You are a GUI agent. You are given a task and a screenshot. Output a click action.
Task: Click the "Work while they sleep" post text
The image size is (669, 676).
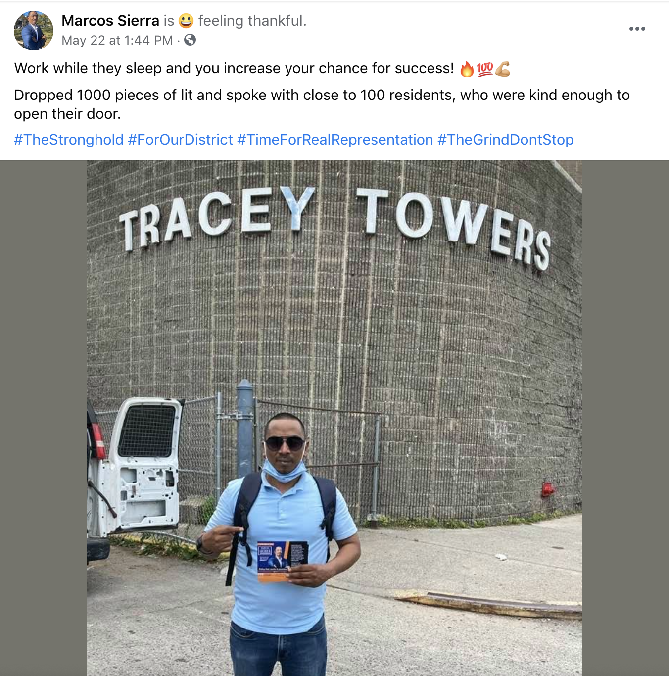[234, 68]
